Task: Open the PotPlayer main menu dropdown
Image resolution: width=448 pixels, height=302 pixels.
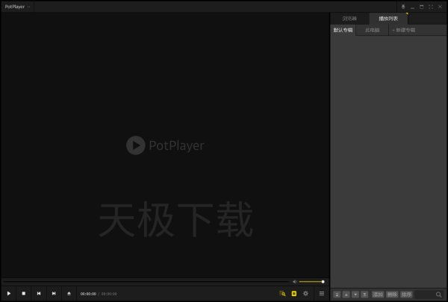Action: [17, 7]
